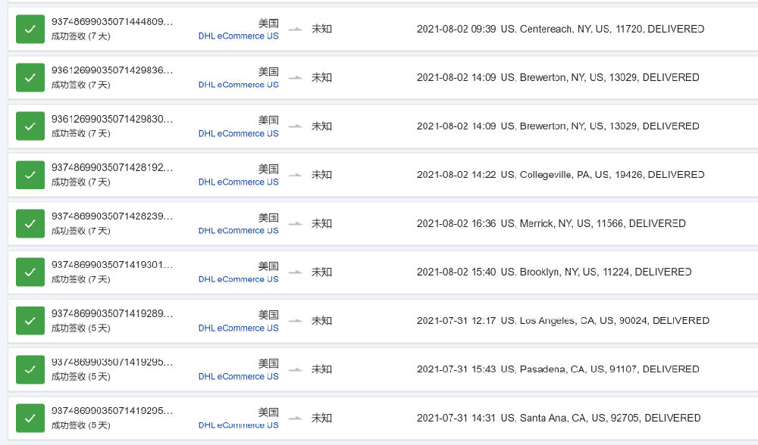Click DHL eCommerce US link in Los Angeles row
The image size is (758, 445).
238,328
